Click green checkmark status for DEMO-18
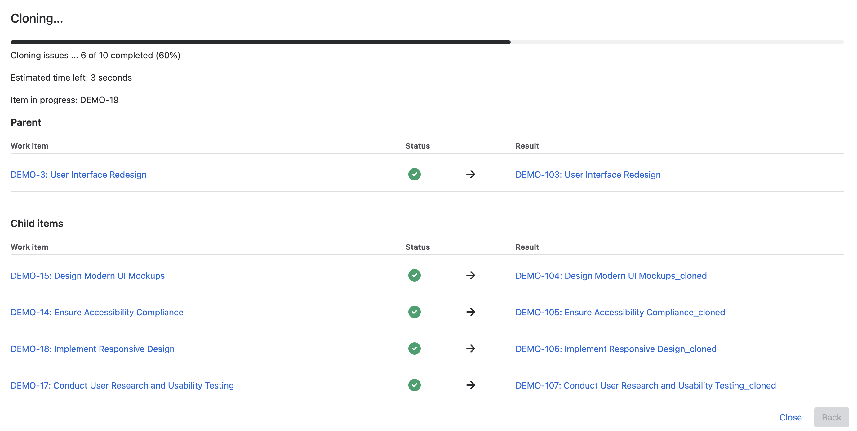Image resolution: width=857 pixels, height=431 pixels. click(x=414, y=349)
